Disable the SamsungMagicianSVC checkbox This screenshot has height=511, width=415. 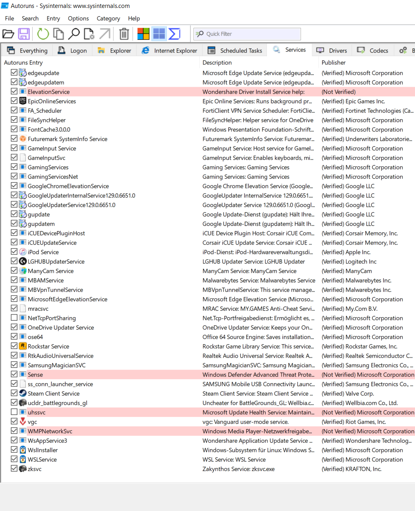[x=14, y=365]
